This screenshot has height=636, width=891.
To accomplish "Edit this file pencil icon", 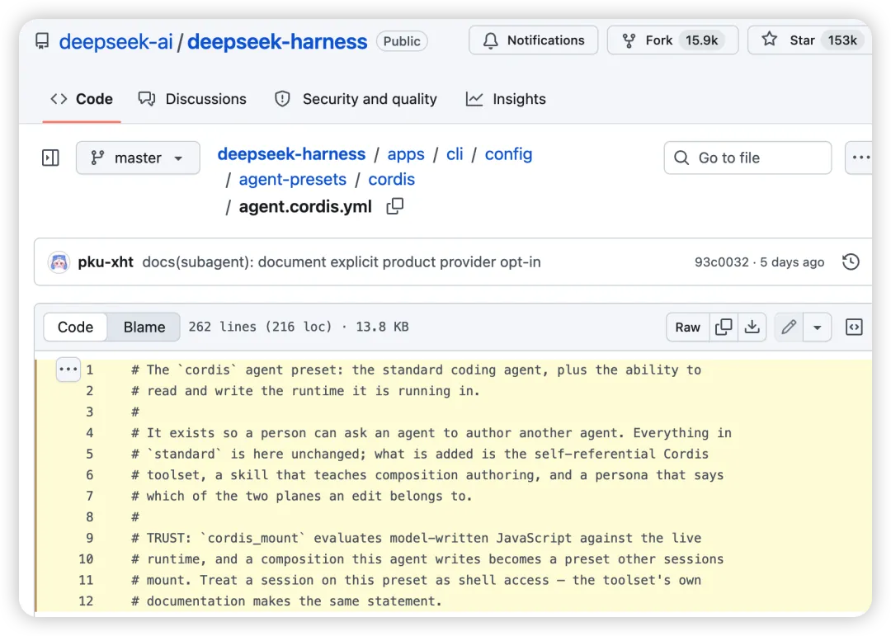I will 789,327.
